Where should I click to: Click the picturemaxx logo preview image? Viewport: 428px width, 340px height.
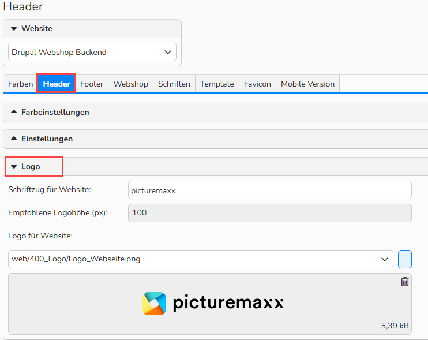(x=213, y=304)
